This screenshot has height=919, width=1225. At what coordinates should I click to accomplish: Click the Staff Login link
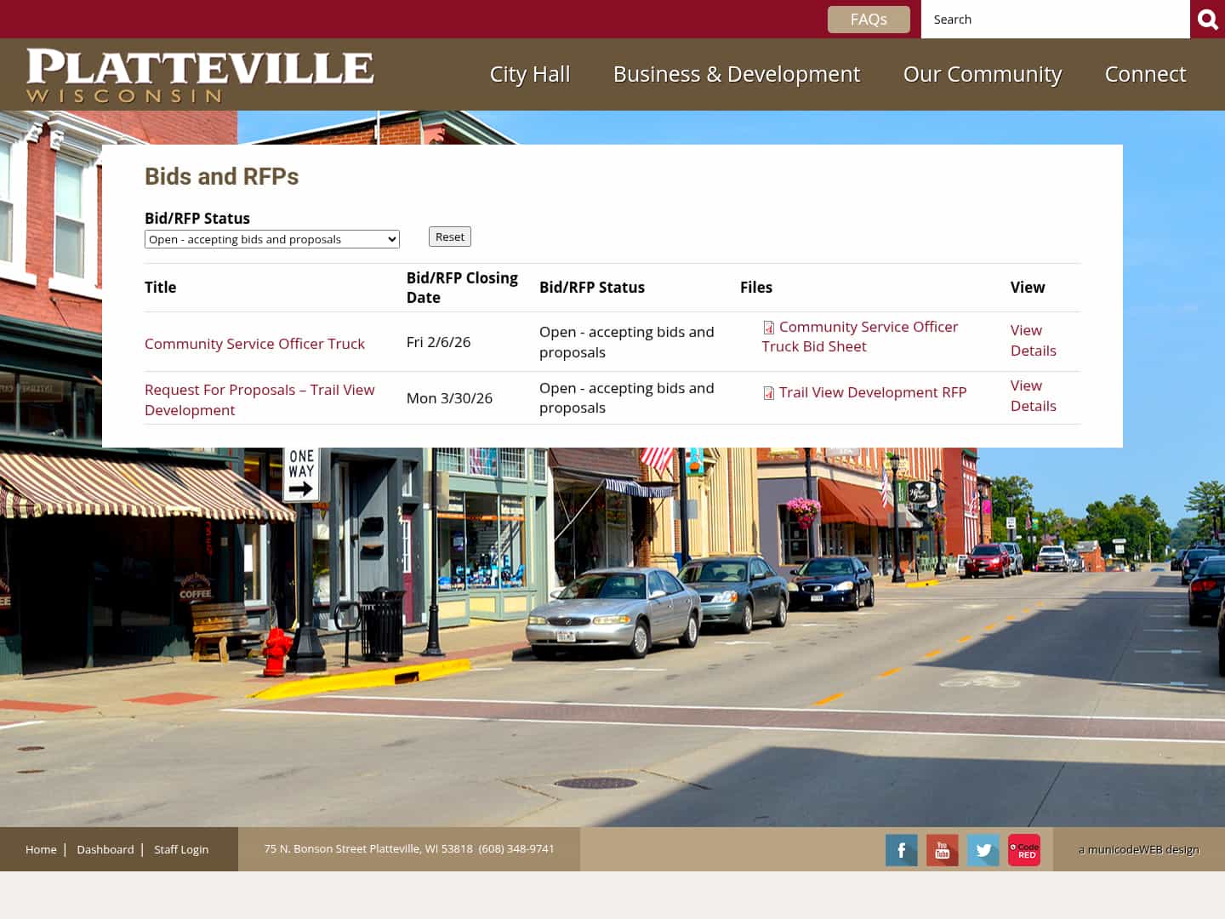coord(180,849)
